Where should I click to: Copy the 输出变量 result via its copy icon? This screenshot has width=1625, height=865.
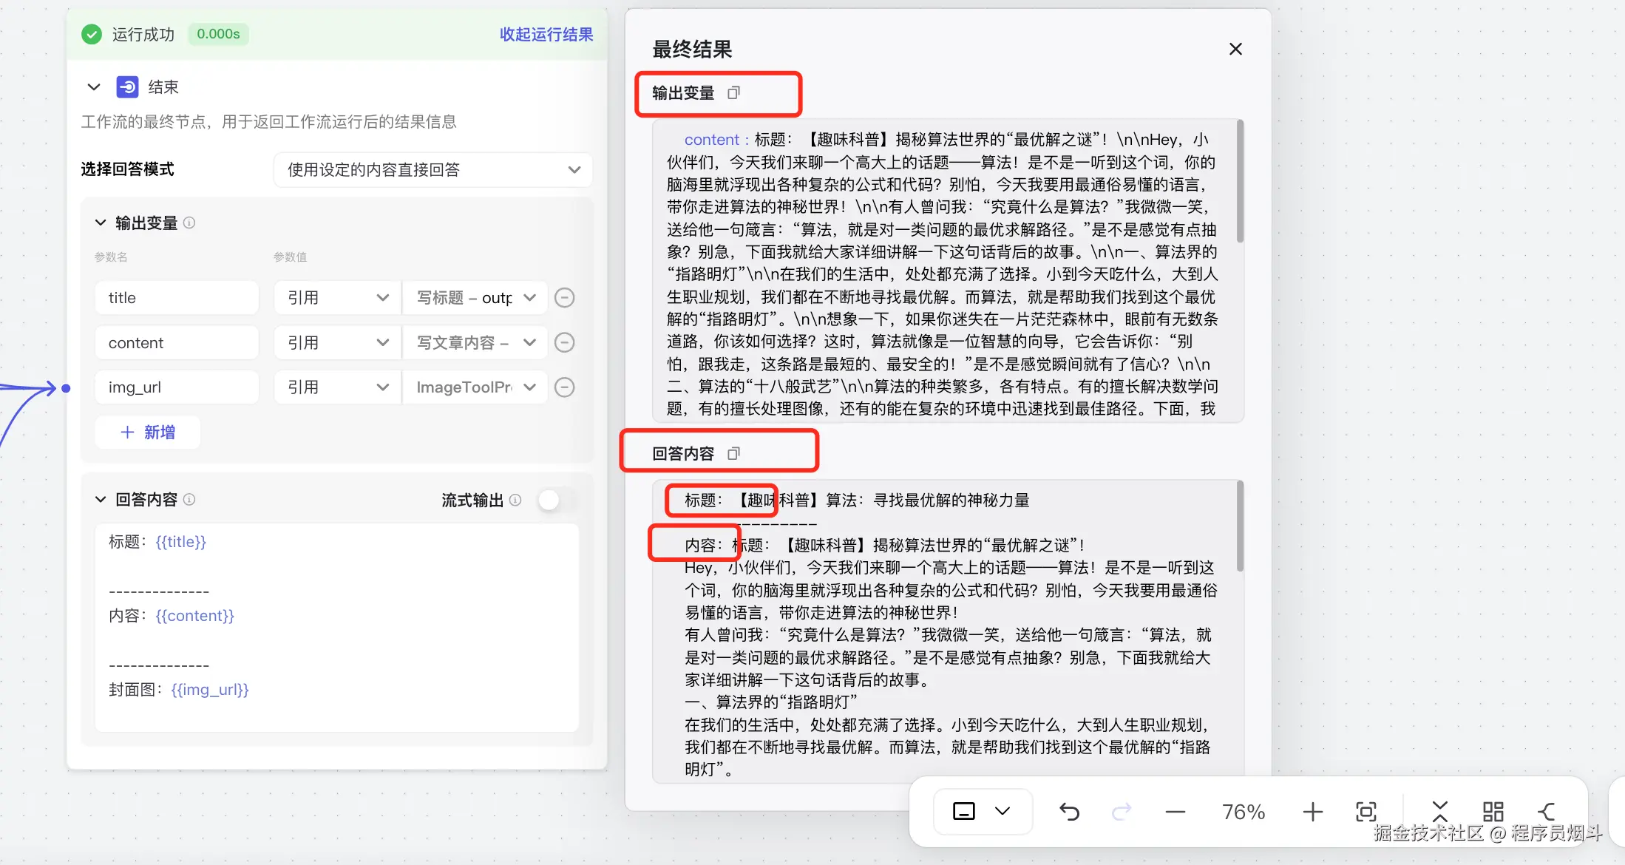(733, 93)
